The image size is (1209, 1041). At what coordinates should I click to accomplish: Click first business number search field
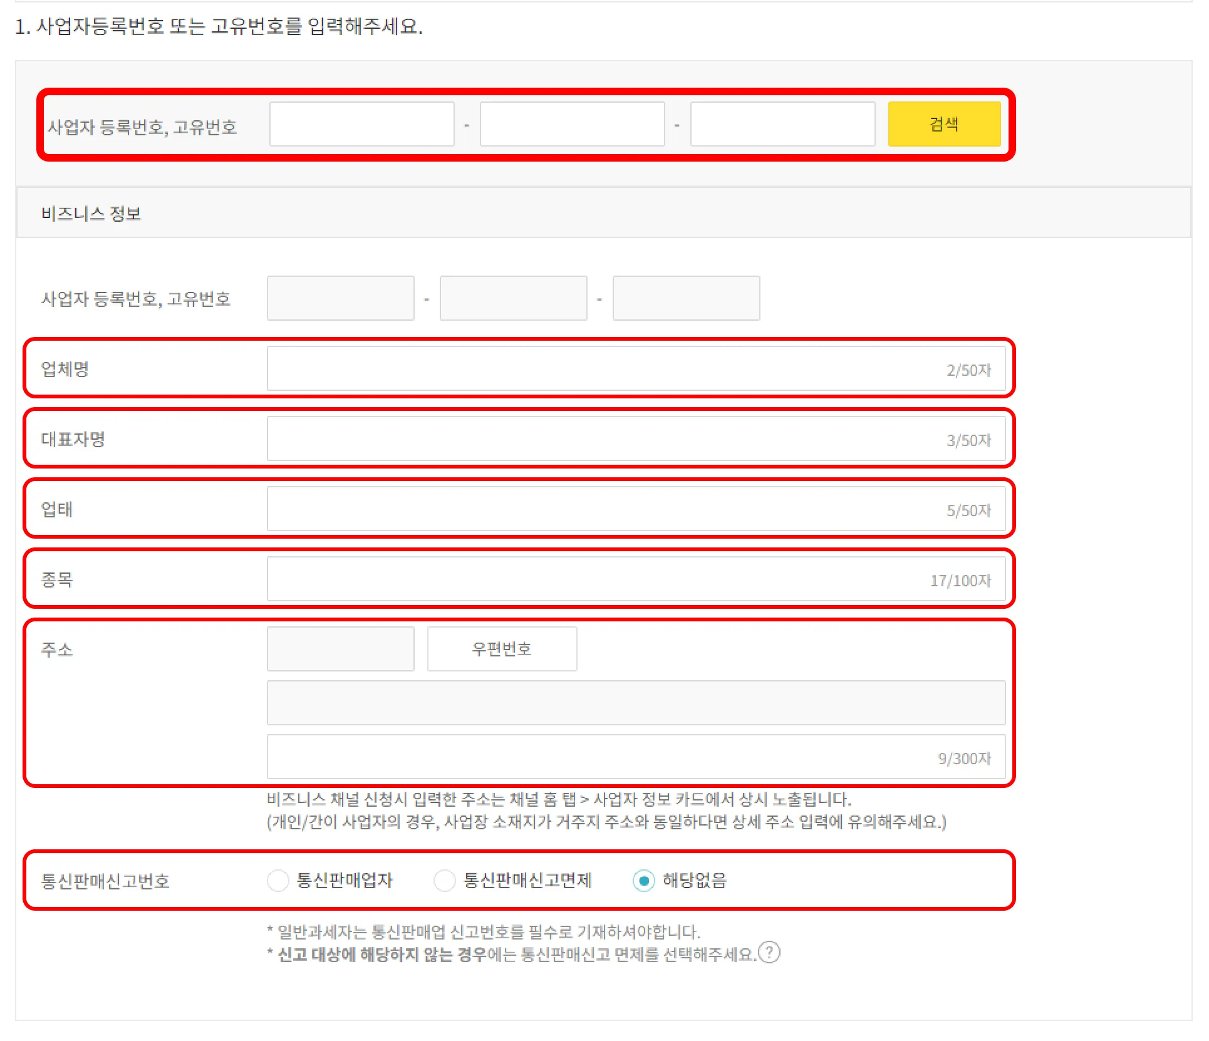361,124
